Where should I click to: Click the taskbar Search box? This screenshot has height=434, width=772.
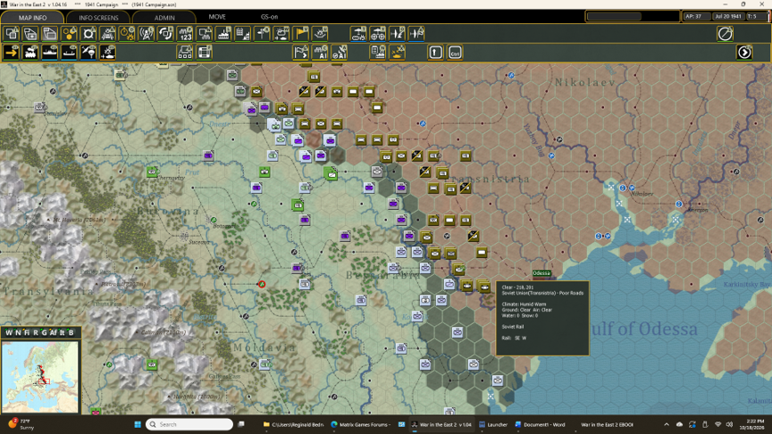click(x=189, y=424)
